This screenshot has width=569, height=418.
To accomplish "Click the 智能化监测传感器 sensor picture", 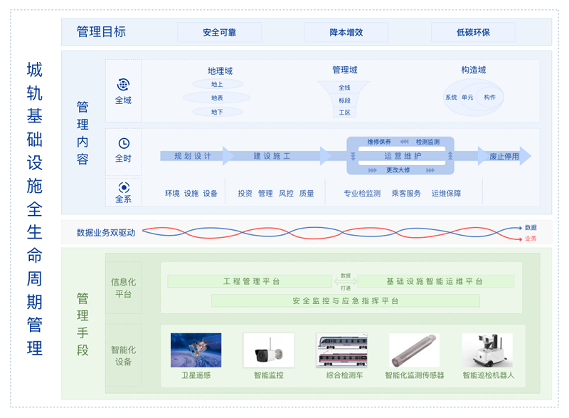I will pyautogui.click(x=414, y=350).
